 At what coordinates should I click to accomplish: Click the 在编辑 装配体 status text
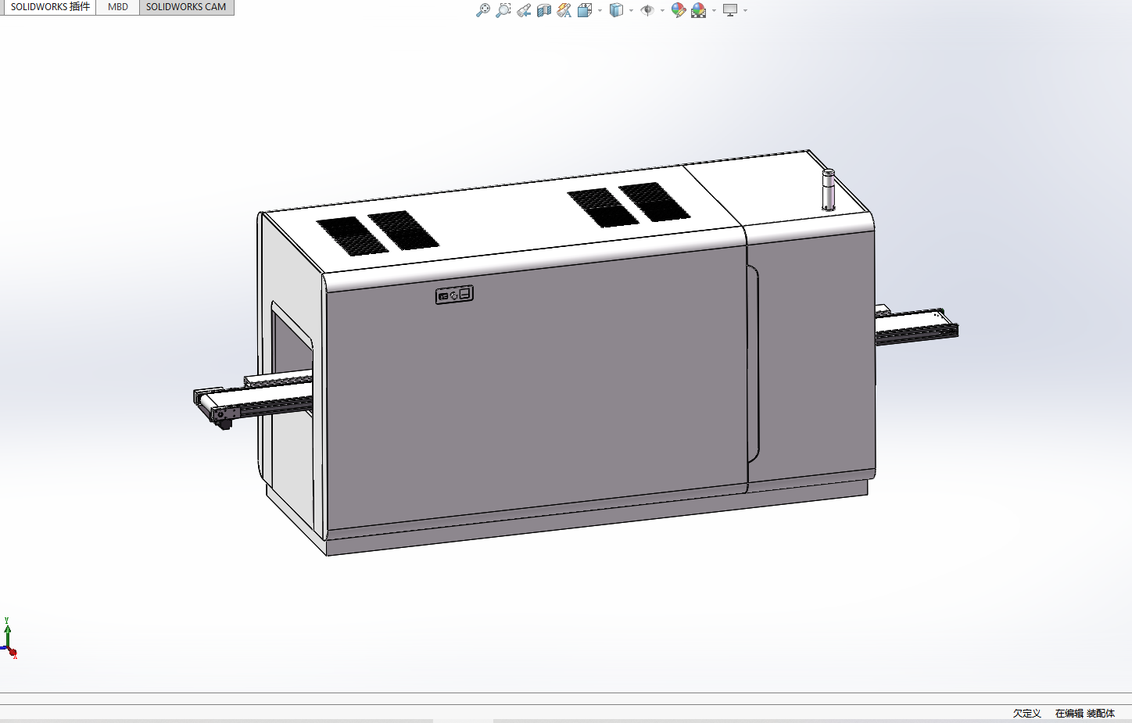pyautogui.click(x=1085, y=714)
